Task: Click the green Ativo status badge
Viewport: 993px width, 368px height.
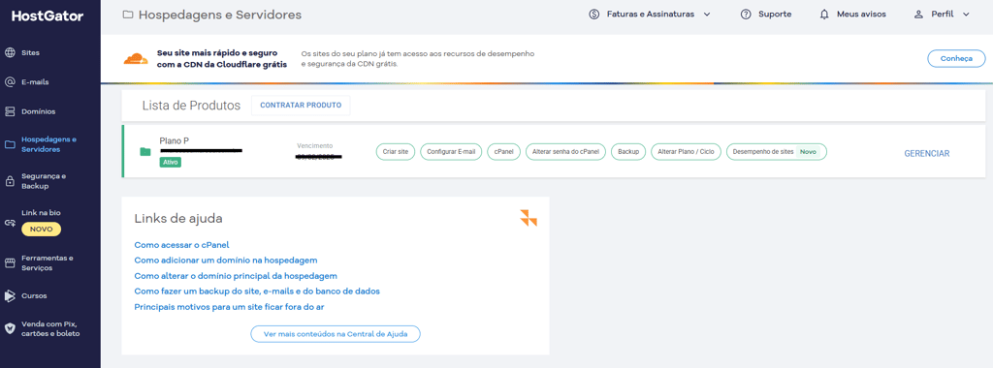Action: point(171,163)
